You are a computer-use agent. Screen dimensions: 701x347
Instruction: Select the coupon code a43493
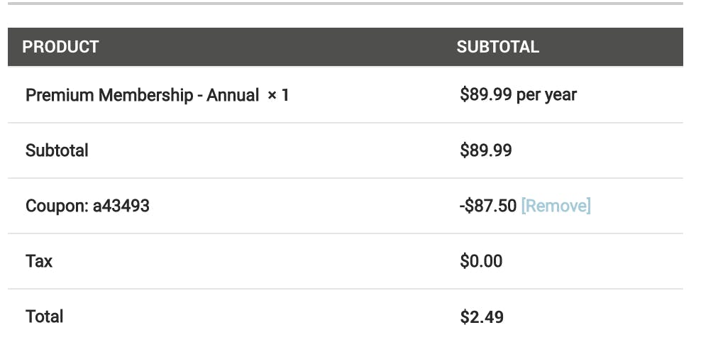[x=121, y=206]
